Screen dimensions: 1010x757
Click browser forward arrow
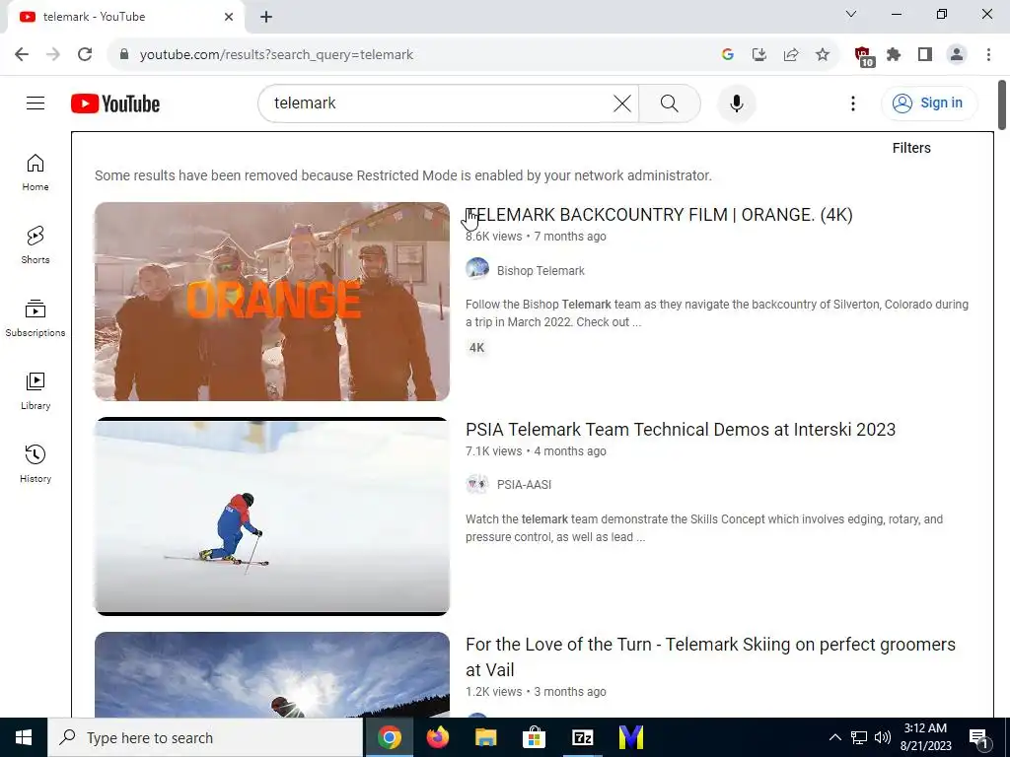[53, 55]
